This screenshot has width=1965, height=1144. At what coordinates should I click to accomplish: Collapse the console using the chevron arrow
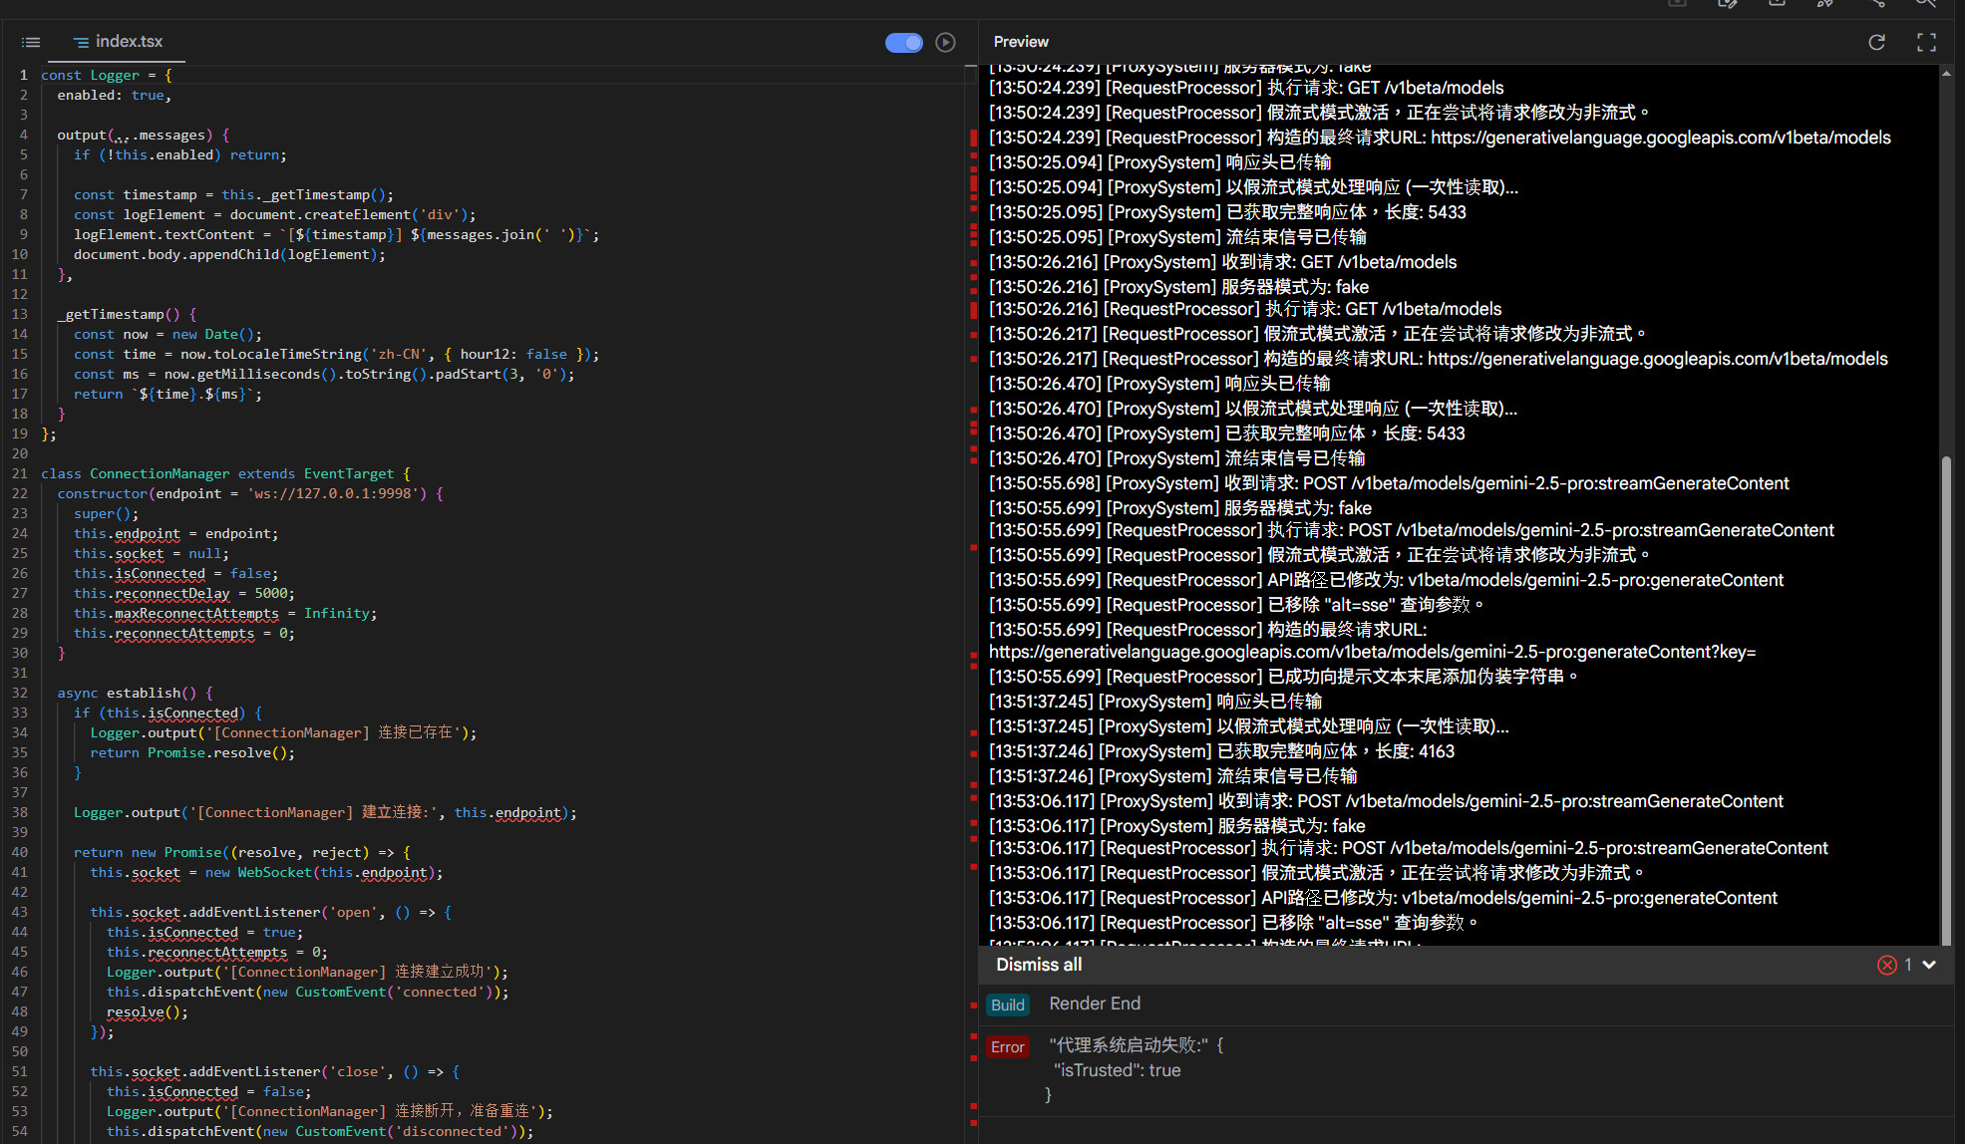(x=1929, y=965)
